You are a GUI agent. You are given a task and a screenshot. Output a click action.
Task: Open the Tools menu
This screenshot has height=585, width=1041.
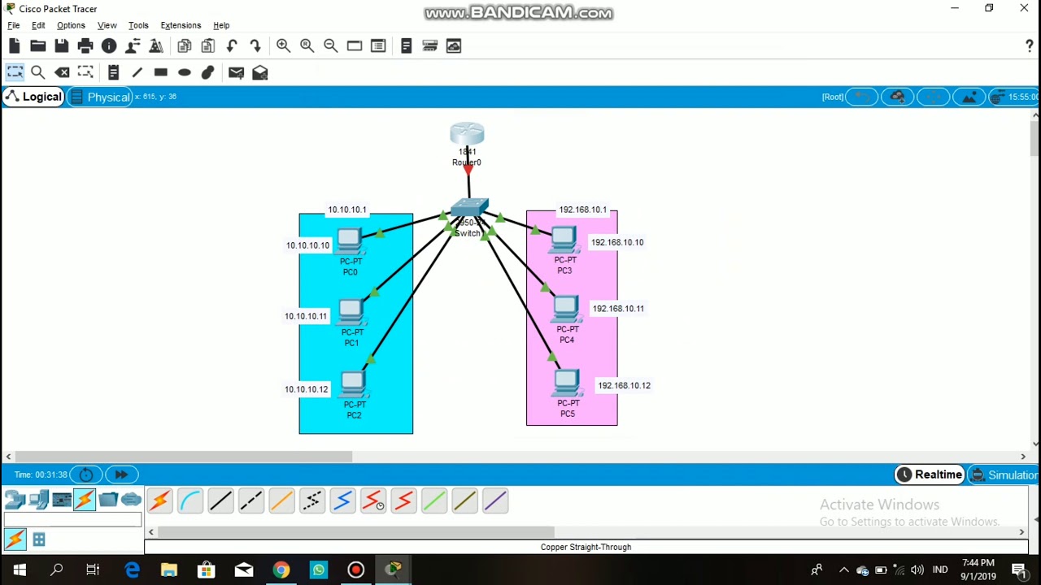(138, 25)
